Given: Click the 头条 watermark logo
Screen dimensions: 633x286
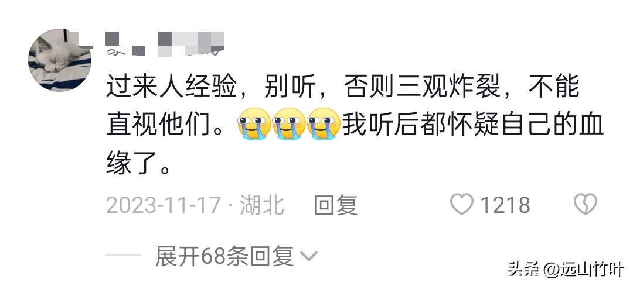Looking at the screenshot, I should click(523, 270).
